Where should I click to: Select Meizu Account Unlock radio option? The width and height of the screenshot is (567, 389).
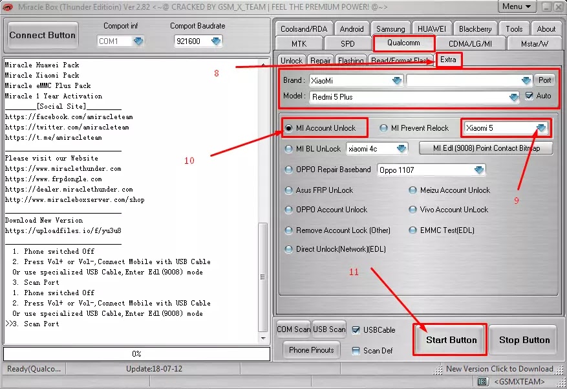(412, 190)
